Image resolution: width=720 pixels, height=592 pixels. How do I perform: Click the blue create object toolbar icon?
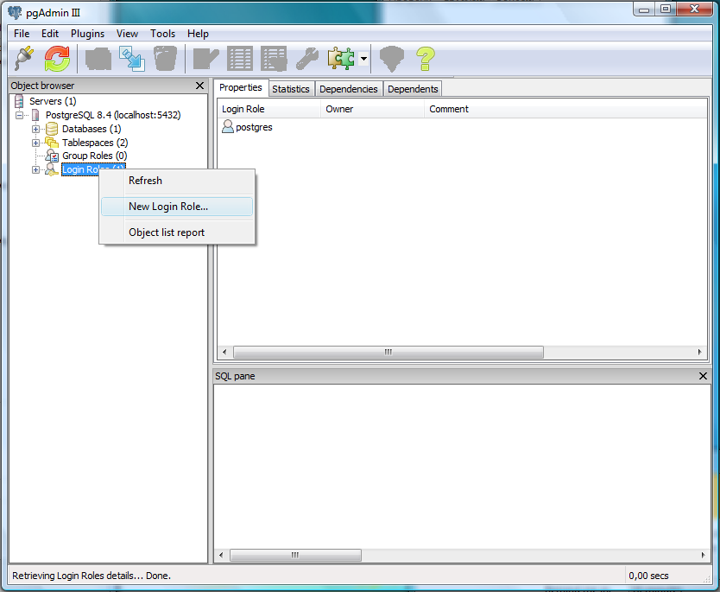tap(132, 59)
